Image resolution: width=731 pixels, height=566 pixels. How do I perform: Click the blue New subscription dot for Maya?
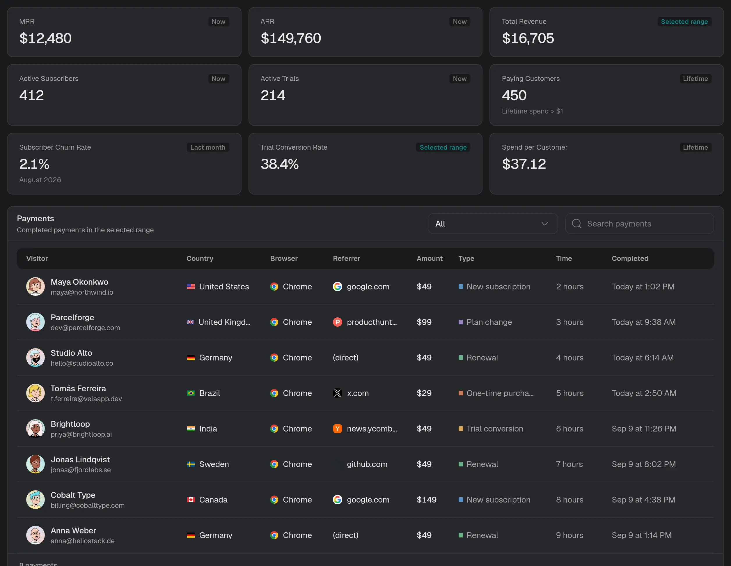click(461, 287)
